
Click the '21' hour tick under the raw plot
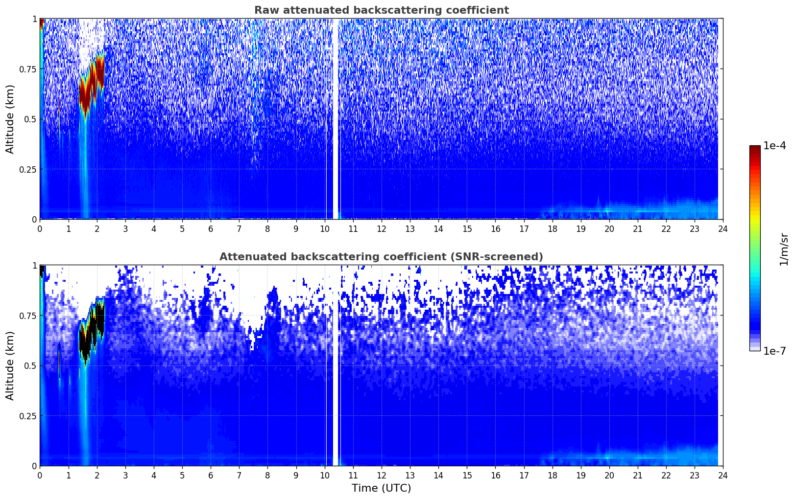[638, 228]
